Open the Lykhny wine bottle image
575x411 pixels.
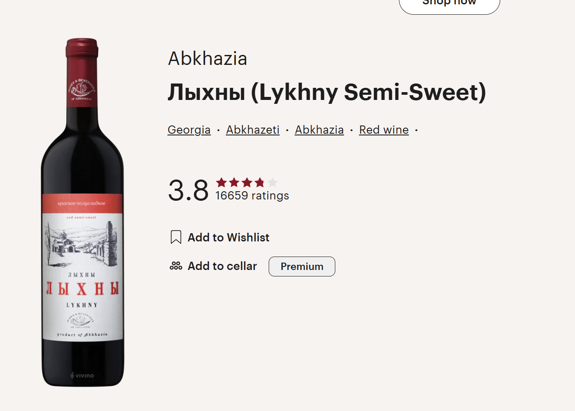coord(82,212)
